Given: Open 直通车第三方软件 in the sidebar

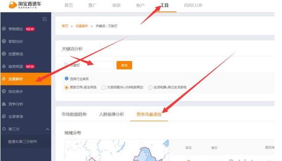Looking at the screenshot, I should (23, 142).
